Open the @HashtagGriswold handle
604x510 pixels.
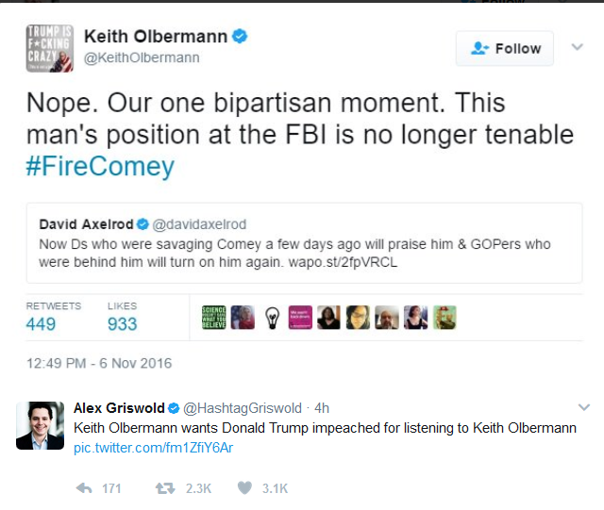[243, 408]
